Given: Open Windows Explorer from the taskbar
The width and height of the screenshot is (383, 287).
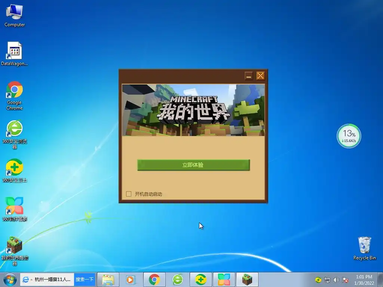Looking at the screenshot, I should pyautogui.click(x=108, y=280).
